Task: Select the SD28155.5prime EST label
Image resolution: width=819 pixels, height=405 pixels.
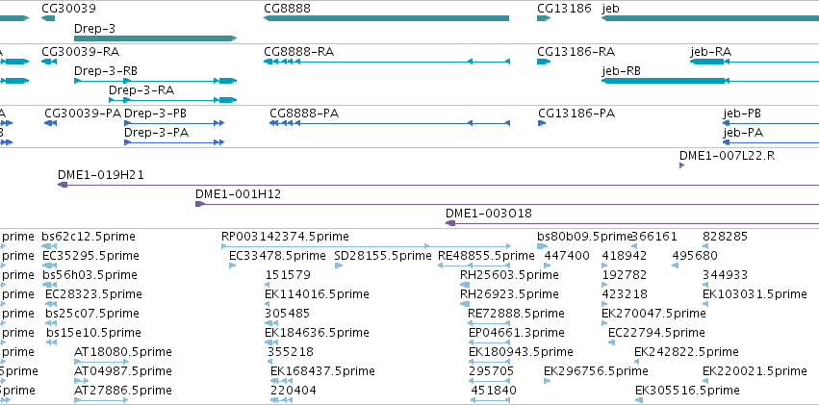Action: (382, 255)
